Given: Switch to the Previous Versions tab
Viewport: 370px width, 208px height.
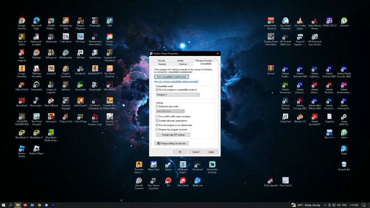Looking at the screenshot, I should click(204, 61).
